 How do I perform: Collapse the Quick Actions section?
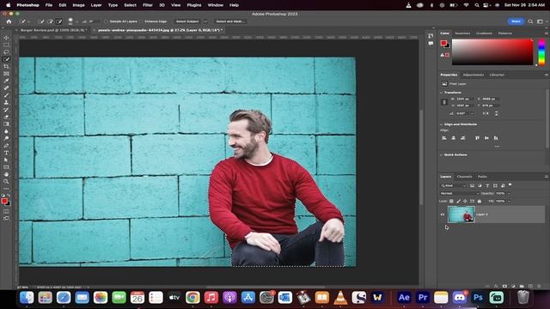point(442,154)
